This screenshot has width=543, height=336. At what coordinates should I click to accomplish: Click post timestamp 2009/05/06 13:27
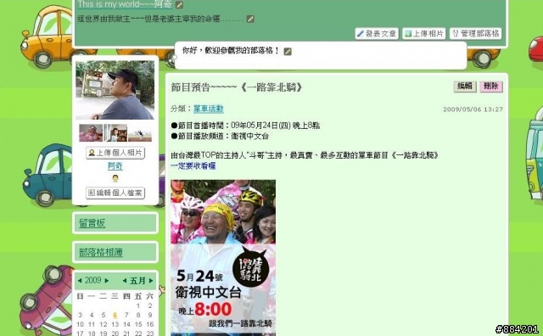coord(473,109)
